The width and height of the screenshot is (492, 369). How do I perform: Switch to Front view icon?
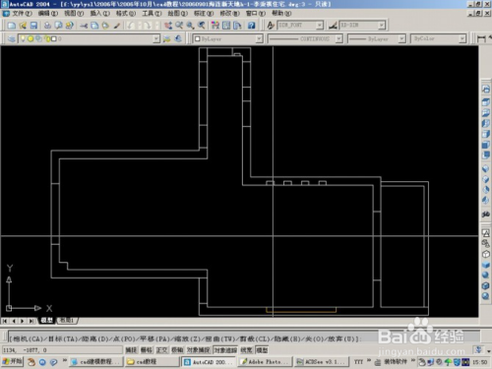click(485, 145)
